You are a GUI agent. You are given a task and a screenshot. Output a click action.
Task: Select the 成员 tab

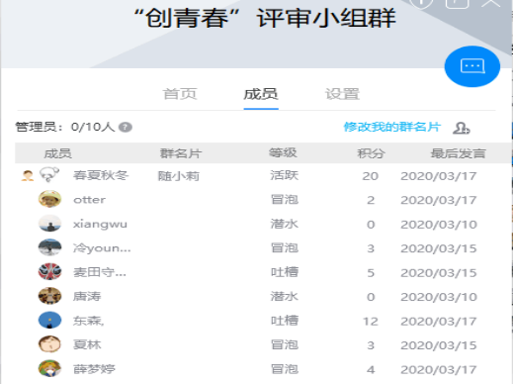coord(261,94)
